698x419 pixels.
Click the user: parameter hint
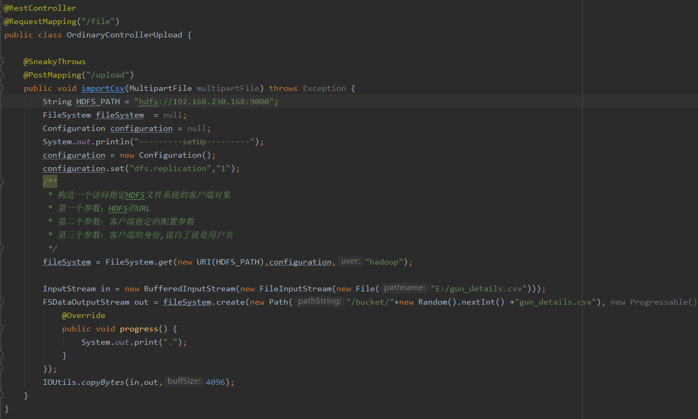[x=350, y=261]
